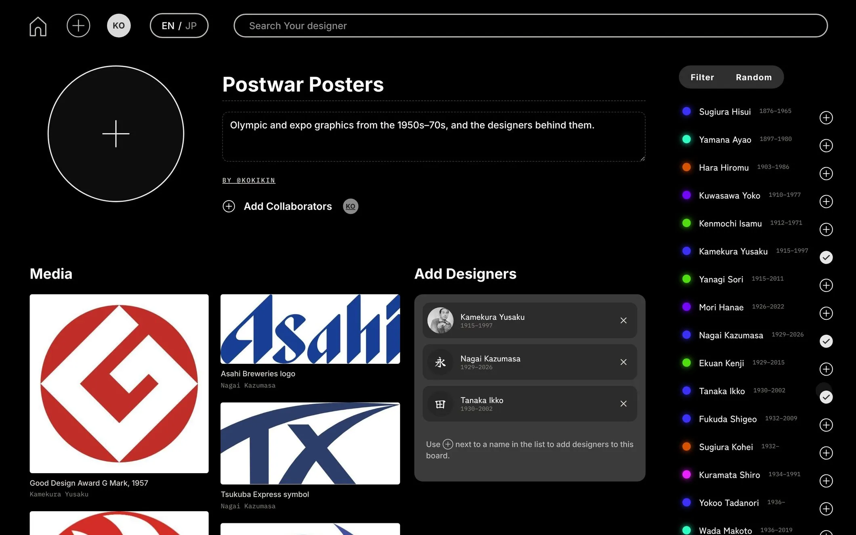Add Kuwasawa Yoko to the board
This screenshot has height=535, width=856.
[826, 201]
